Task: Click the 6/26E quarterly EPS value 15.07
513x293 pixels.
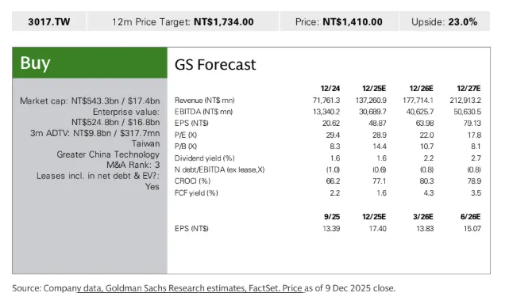Action: (x=472, y=228)
